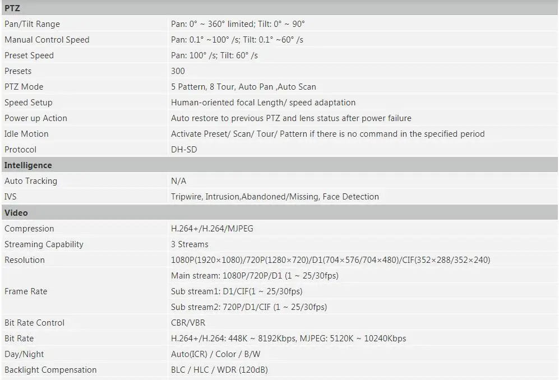Select the BLC / HLC / WDR value

coord(219,370)
